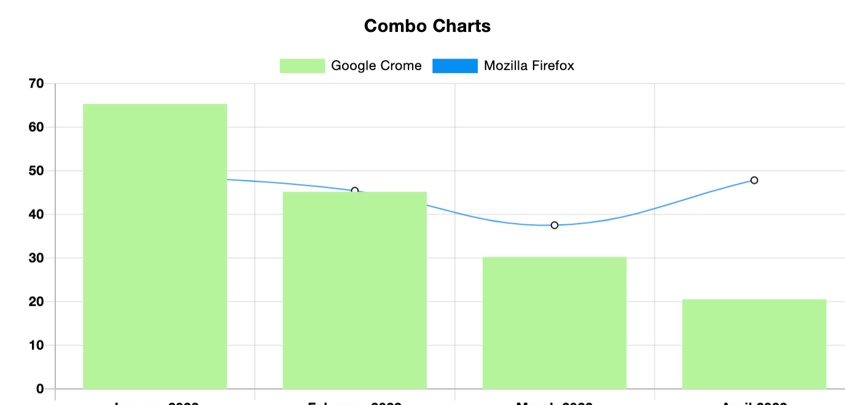Click the 20 y-axis label

tap(36, 302)
